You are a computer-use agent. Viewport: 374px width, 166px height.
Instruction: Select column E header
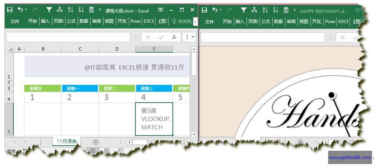tap(154, 49)
